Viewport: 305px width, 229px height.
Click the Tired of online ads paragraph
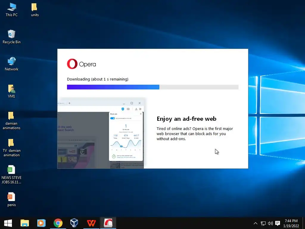194,134
